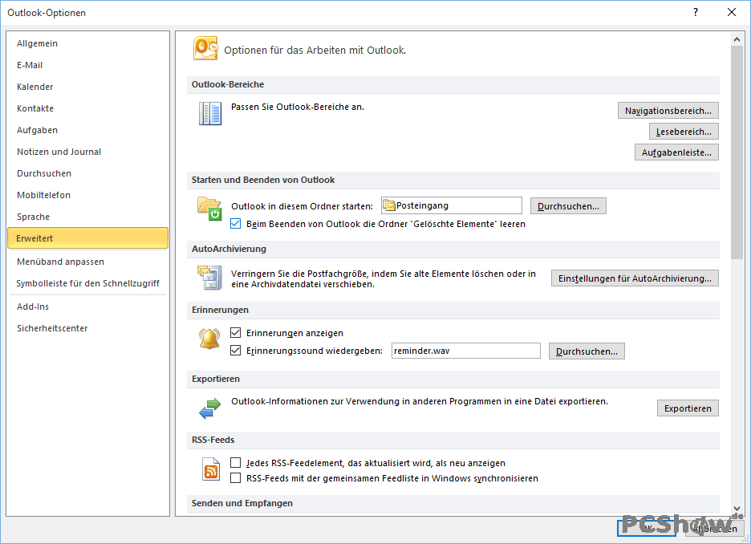Image resolution: width=751 pixels, height=544 pixels.
Task: Click the export arrows icon
Action: pos(209,408)
